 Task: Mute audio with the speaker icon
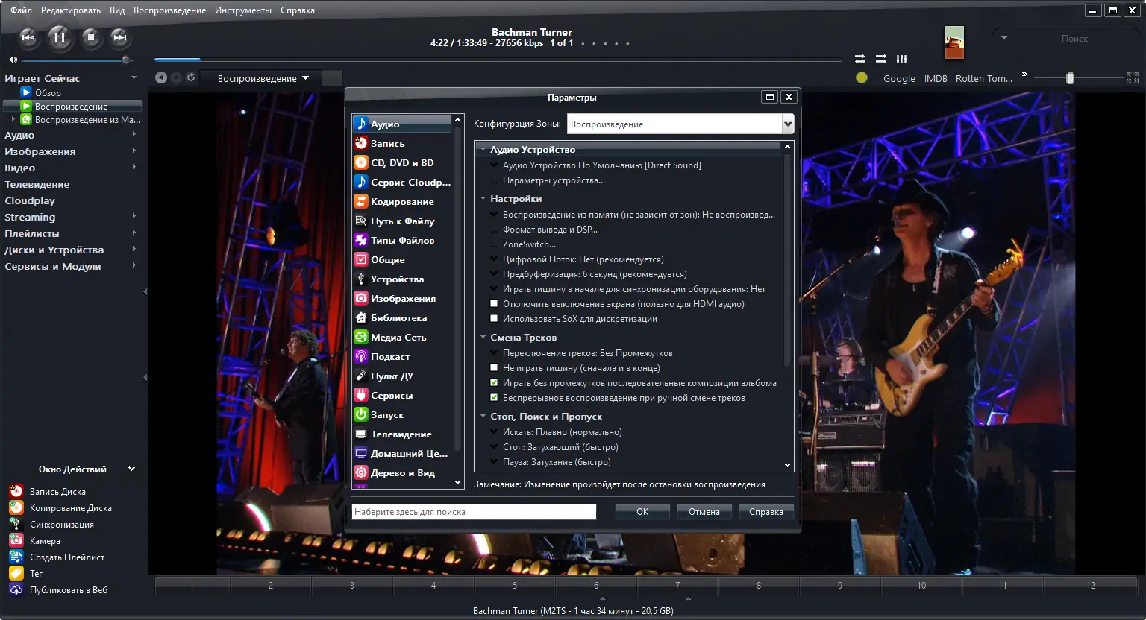coord(13,60)
